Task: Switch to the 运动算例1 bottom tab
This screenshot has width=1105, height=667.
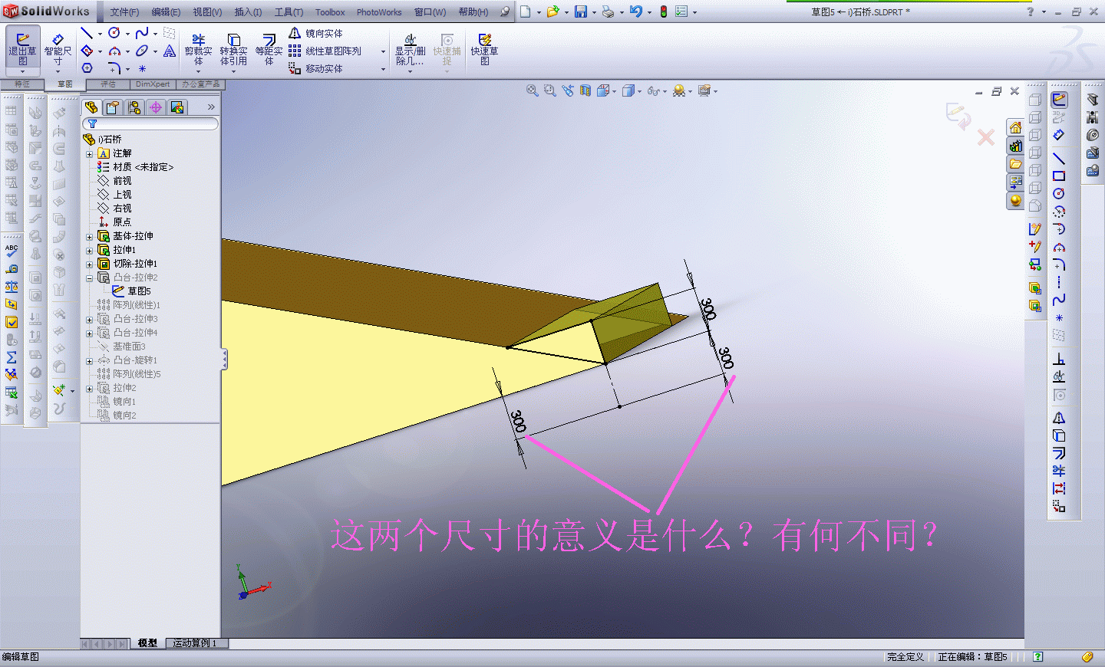Action: coord(195,643)
